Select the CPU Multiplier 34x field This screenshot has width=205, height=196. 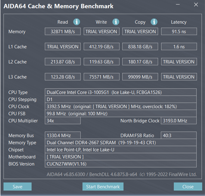coord(63,121)
